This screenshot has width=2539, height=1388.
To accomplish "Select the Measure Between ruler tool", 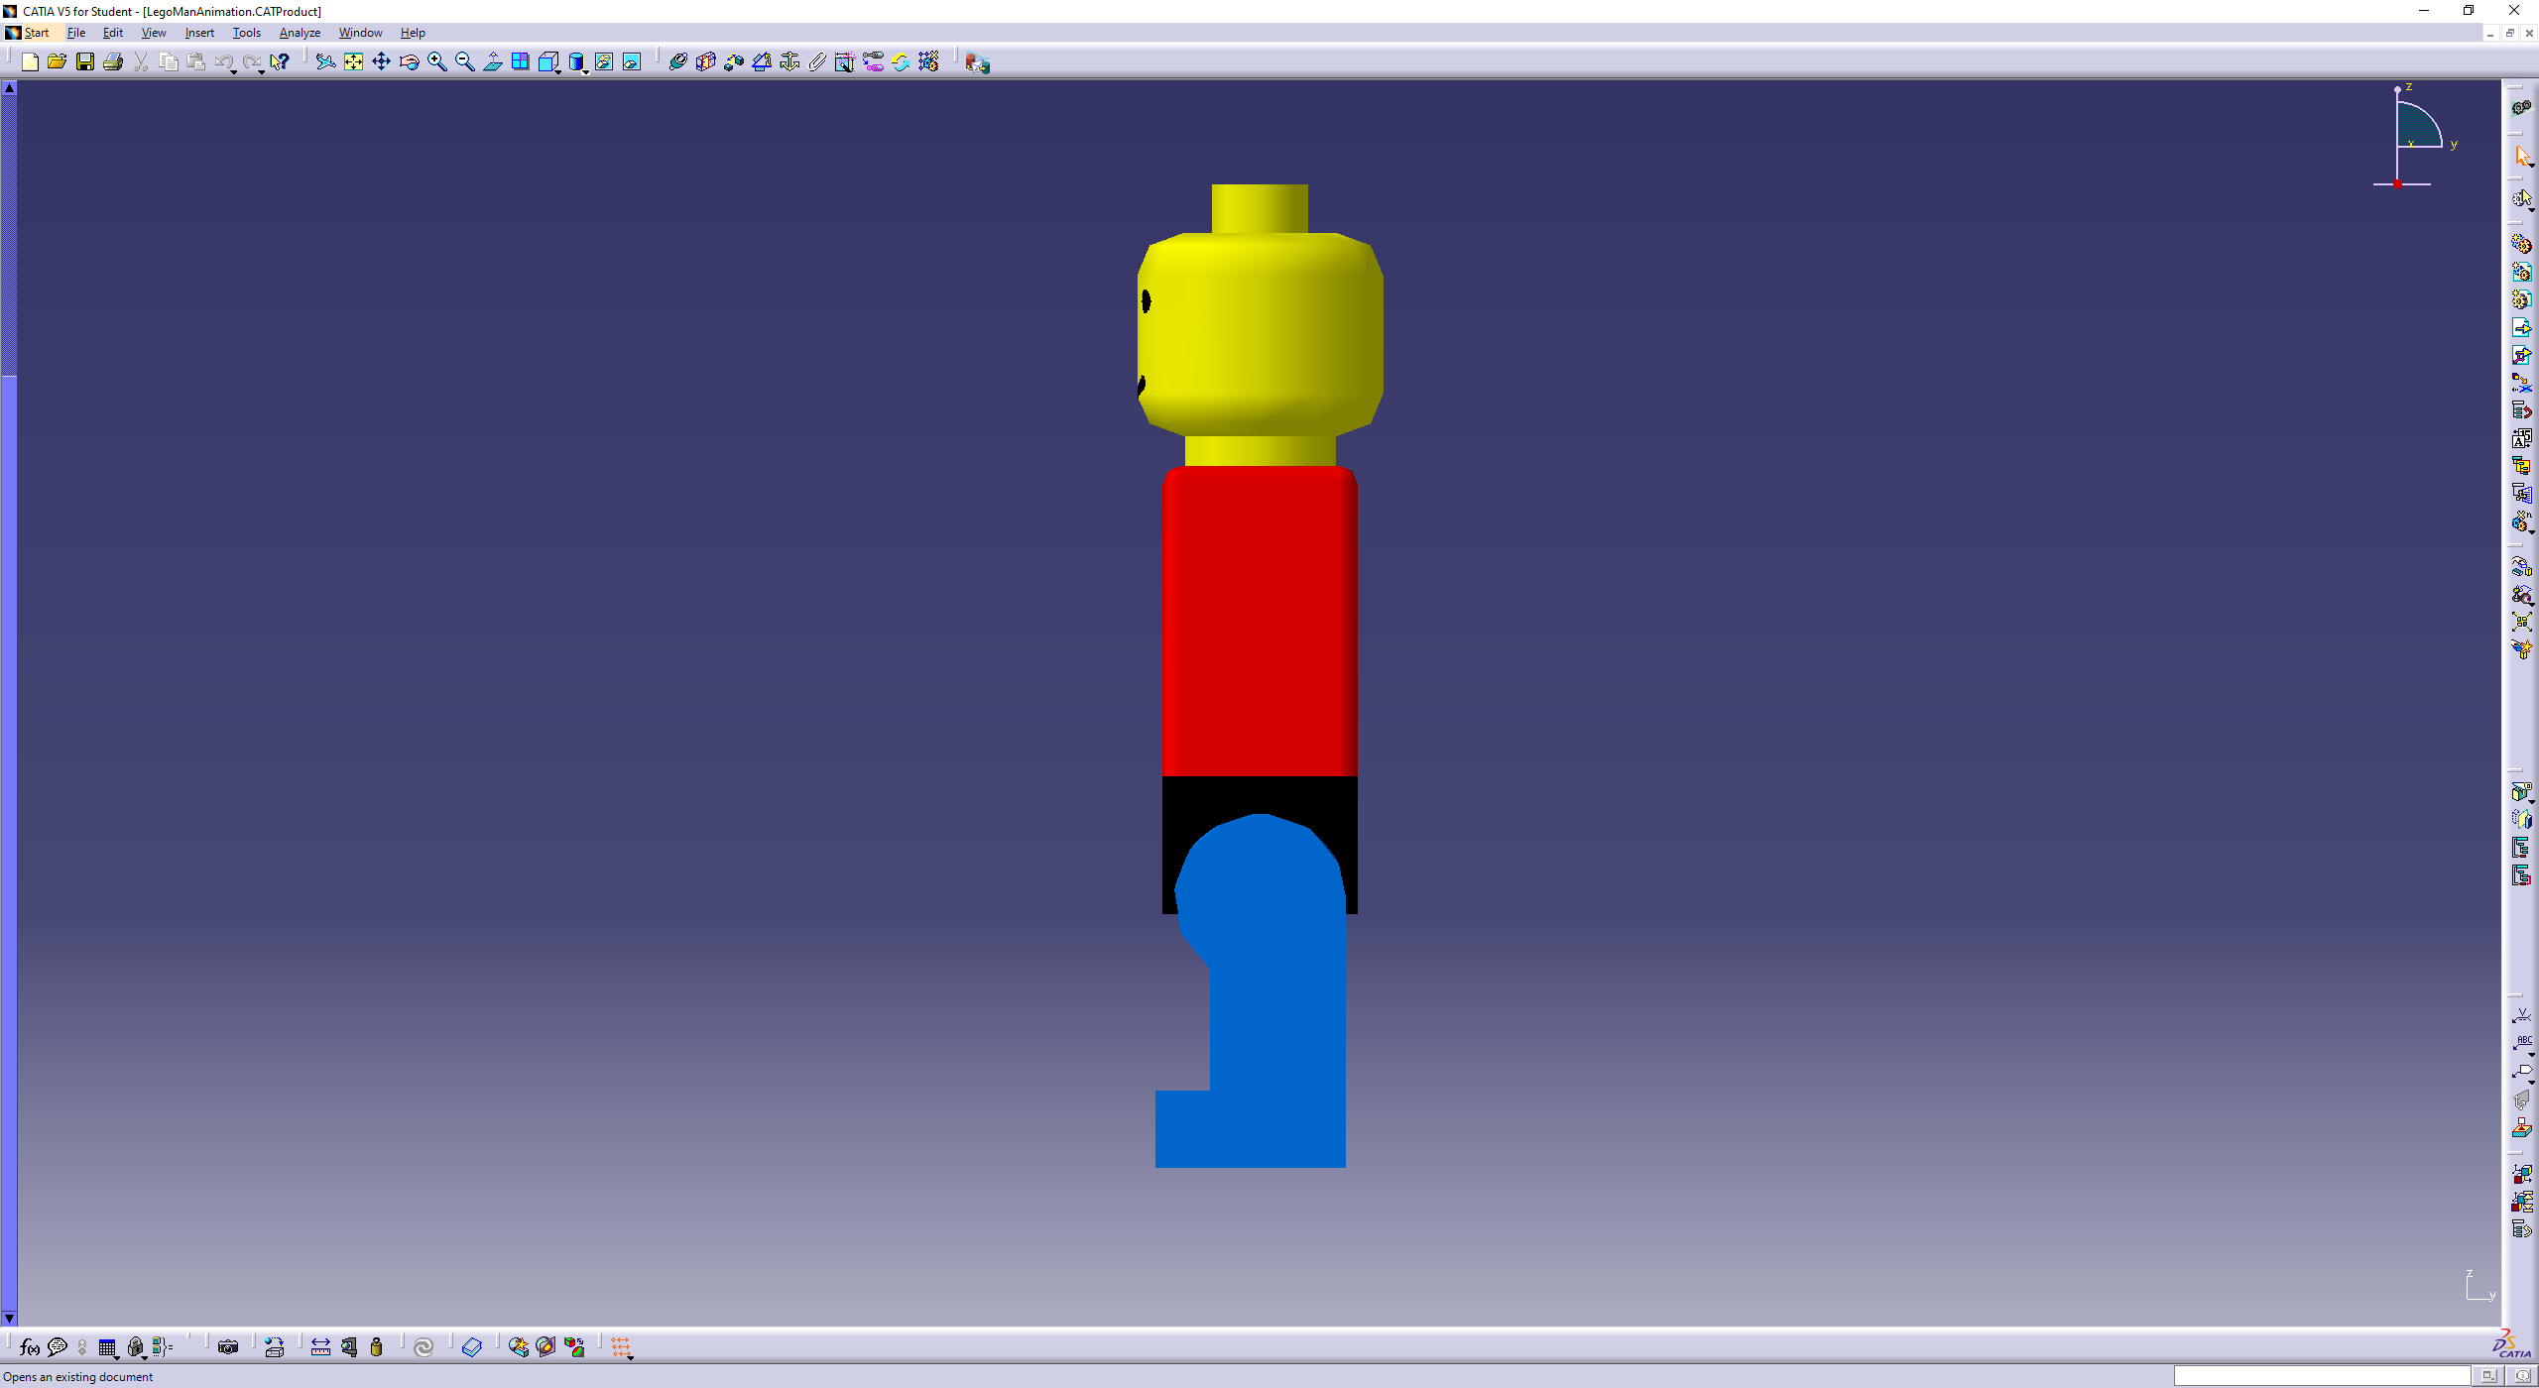I will (x=320, y=1347).
